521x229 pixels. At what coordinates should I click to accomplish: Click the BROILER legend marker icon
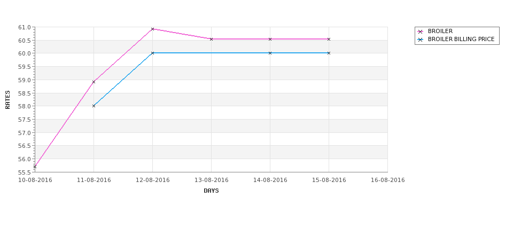point(421,31)
